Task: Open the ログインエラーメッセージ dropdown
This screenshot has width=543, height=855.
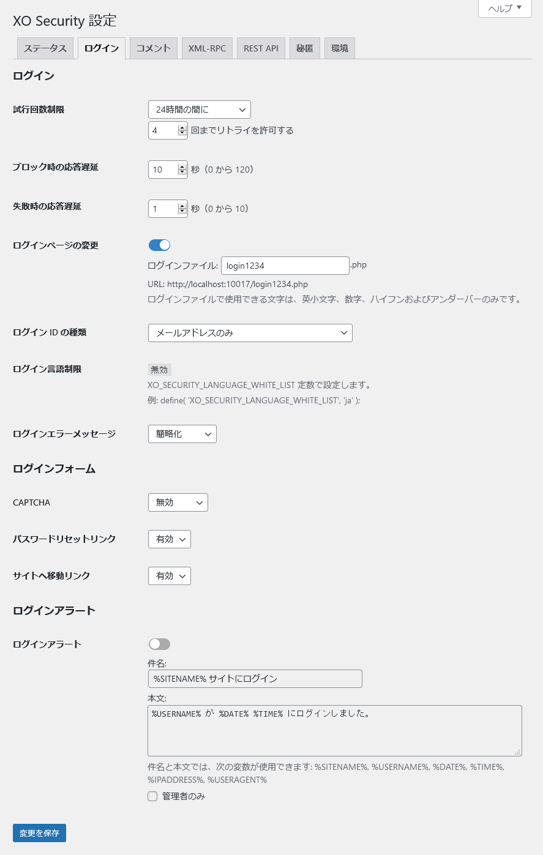Action: point(182,433)
